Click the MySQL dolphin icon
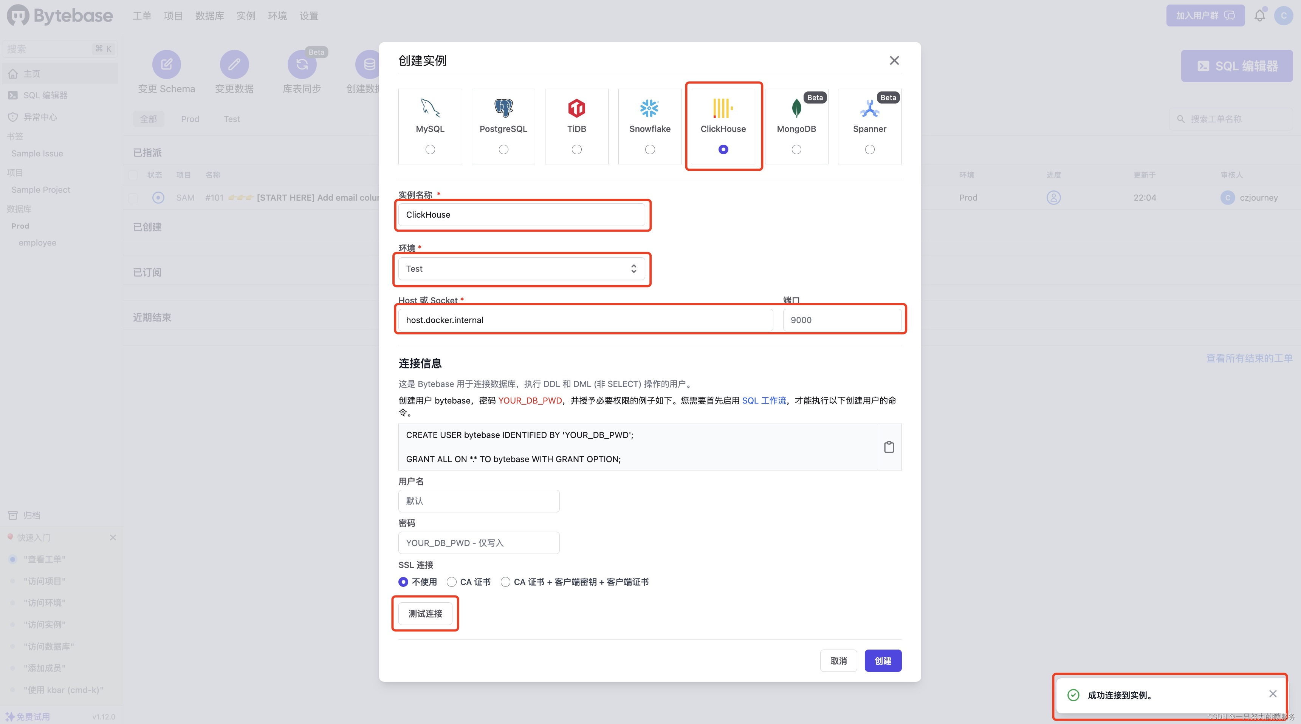 point(430,108)
